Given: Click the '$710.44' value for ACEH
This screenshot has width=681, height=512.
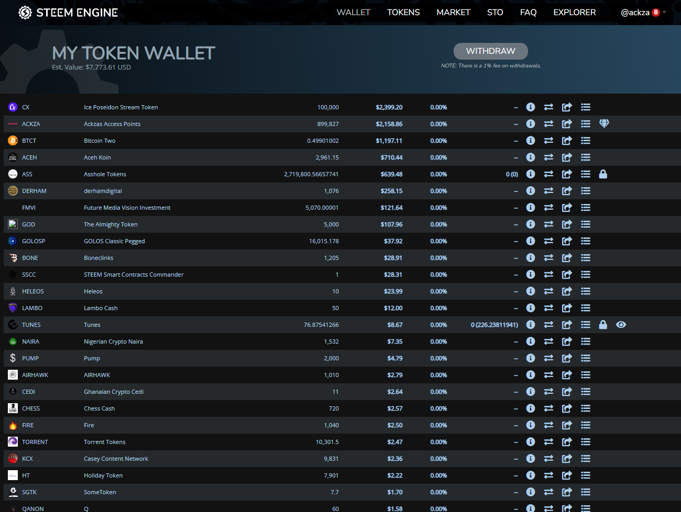Looking at the screenshot, I should coord(392,157).
